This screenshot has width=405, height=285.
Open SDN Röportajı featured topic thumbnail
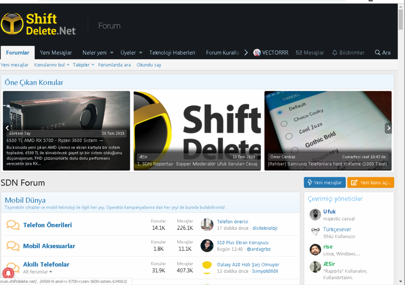[x=197, y=130]
